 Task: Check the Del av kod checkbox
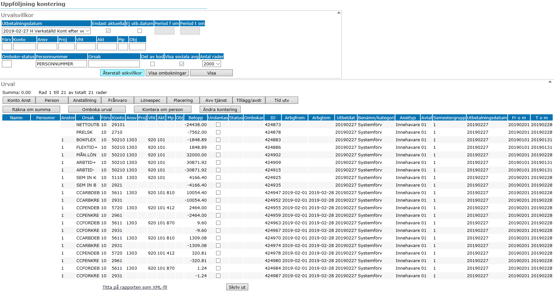[152, 64]
